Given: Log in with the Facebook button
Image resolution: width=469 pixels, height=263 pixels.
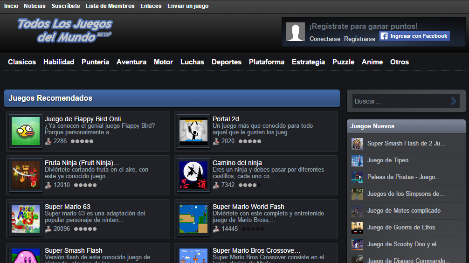Looking at the screenshot, I should [414, 36].
